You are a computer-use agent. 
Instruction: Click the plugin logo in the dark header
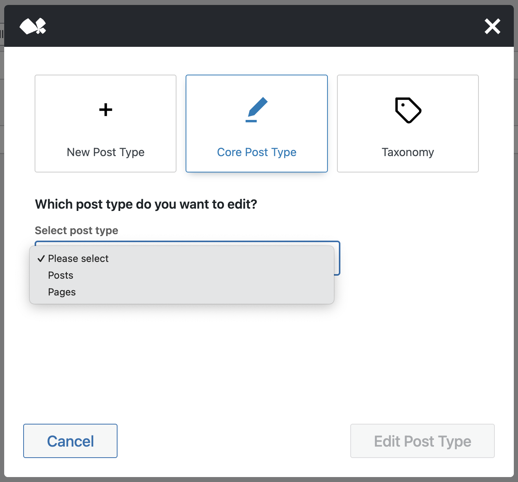tap(33, 26)
